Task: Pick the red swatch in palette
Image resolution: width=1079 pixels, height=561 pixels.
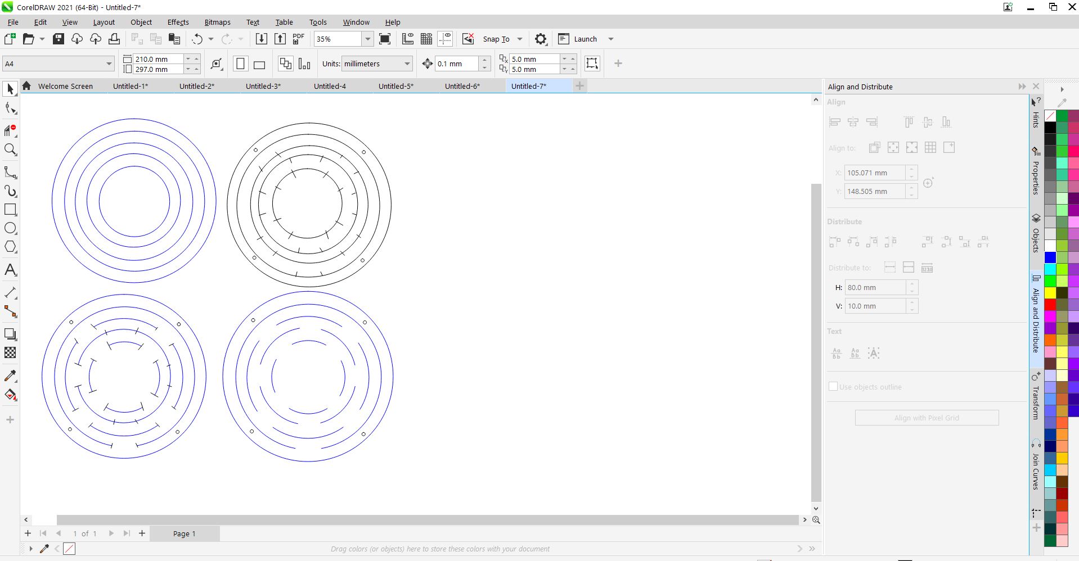Action: (1050, 305)
